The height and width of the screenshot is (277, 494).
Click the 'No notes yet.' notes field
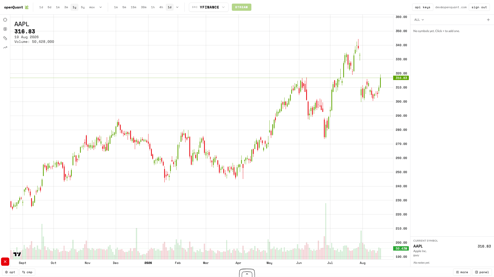tap(421, 263)
